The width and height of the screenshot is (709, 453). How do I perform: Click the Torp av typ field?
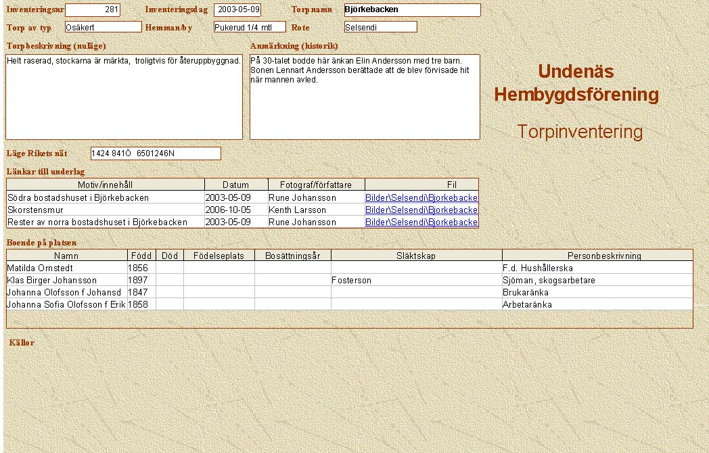103,27
